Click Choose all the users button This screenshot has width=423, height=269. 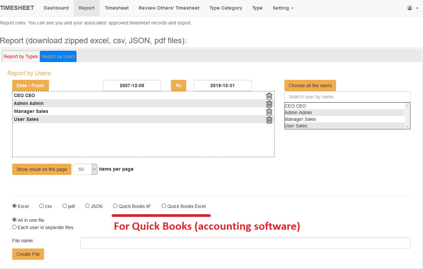(310, 85)
